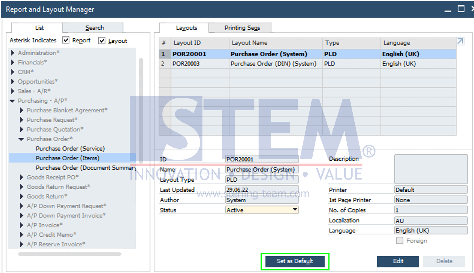Enable the Foreign checkbox
This screenshot has width=474, height=273.
pyautogui.click(x=399, y=240)
